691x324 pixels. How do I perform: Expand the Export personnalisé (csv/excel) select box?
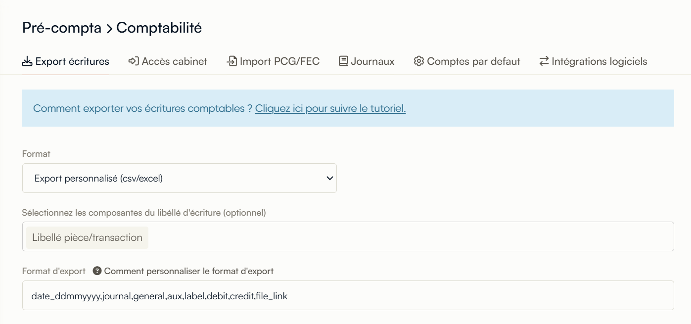click(x=179, y=179)
